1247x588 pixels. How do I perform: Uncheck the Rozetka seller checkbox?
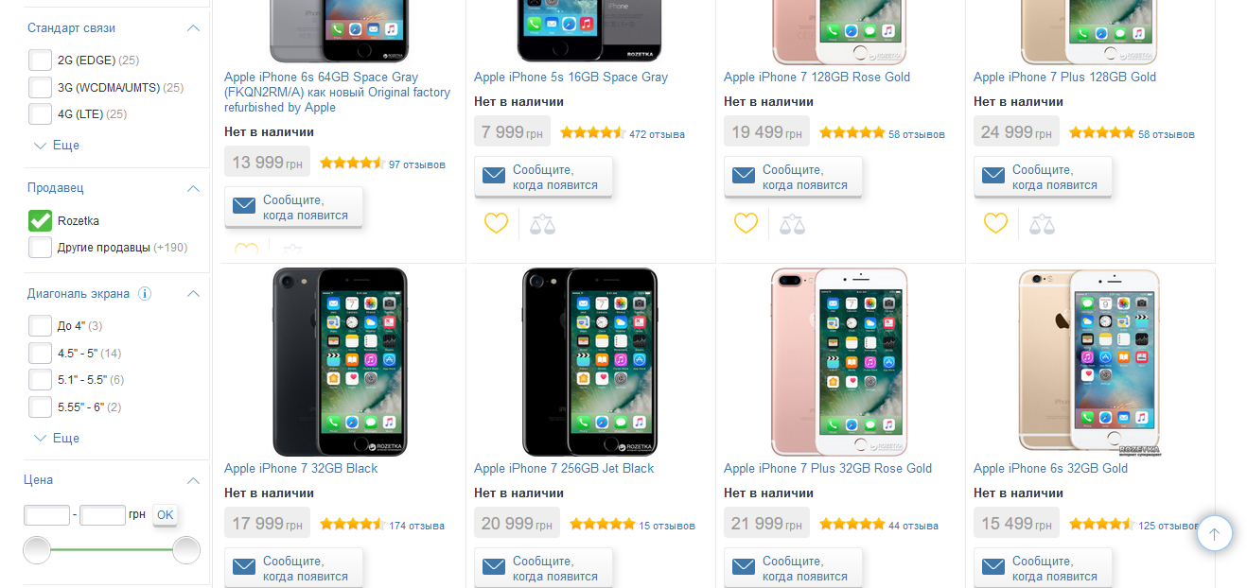40,220
